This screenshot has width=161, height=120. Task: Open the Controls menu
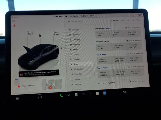(74, 30)
